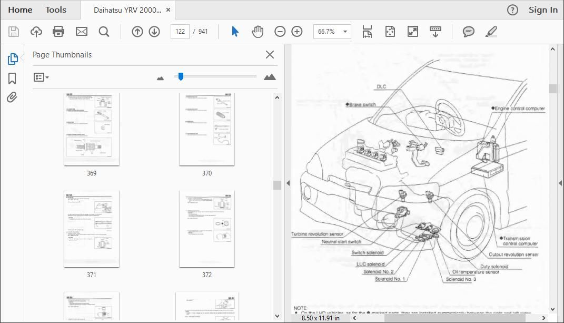Print the document with printer icon

pos(58,32)
